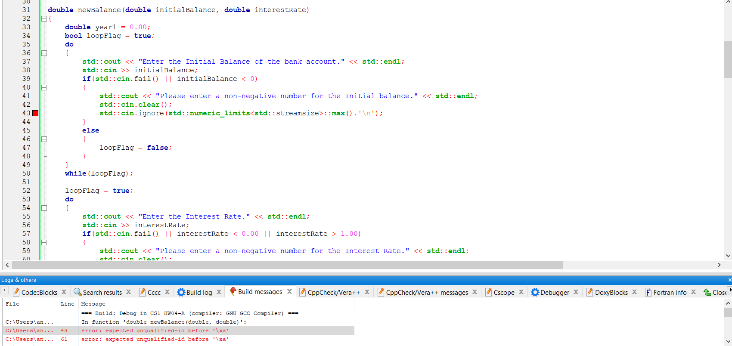Click editor horizontal scrollbar right arrow

point(719,265)
